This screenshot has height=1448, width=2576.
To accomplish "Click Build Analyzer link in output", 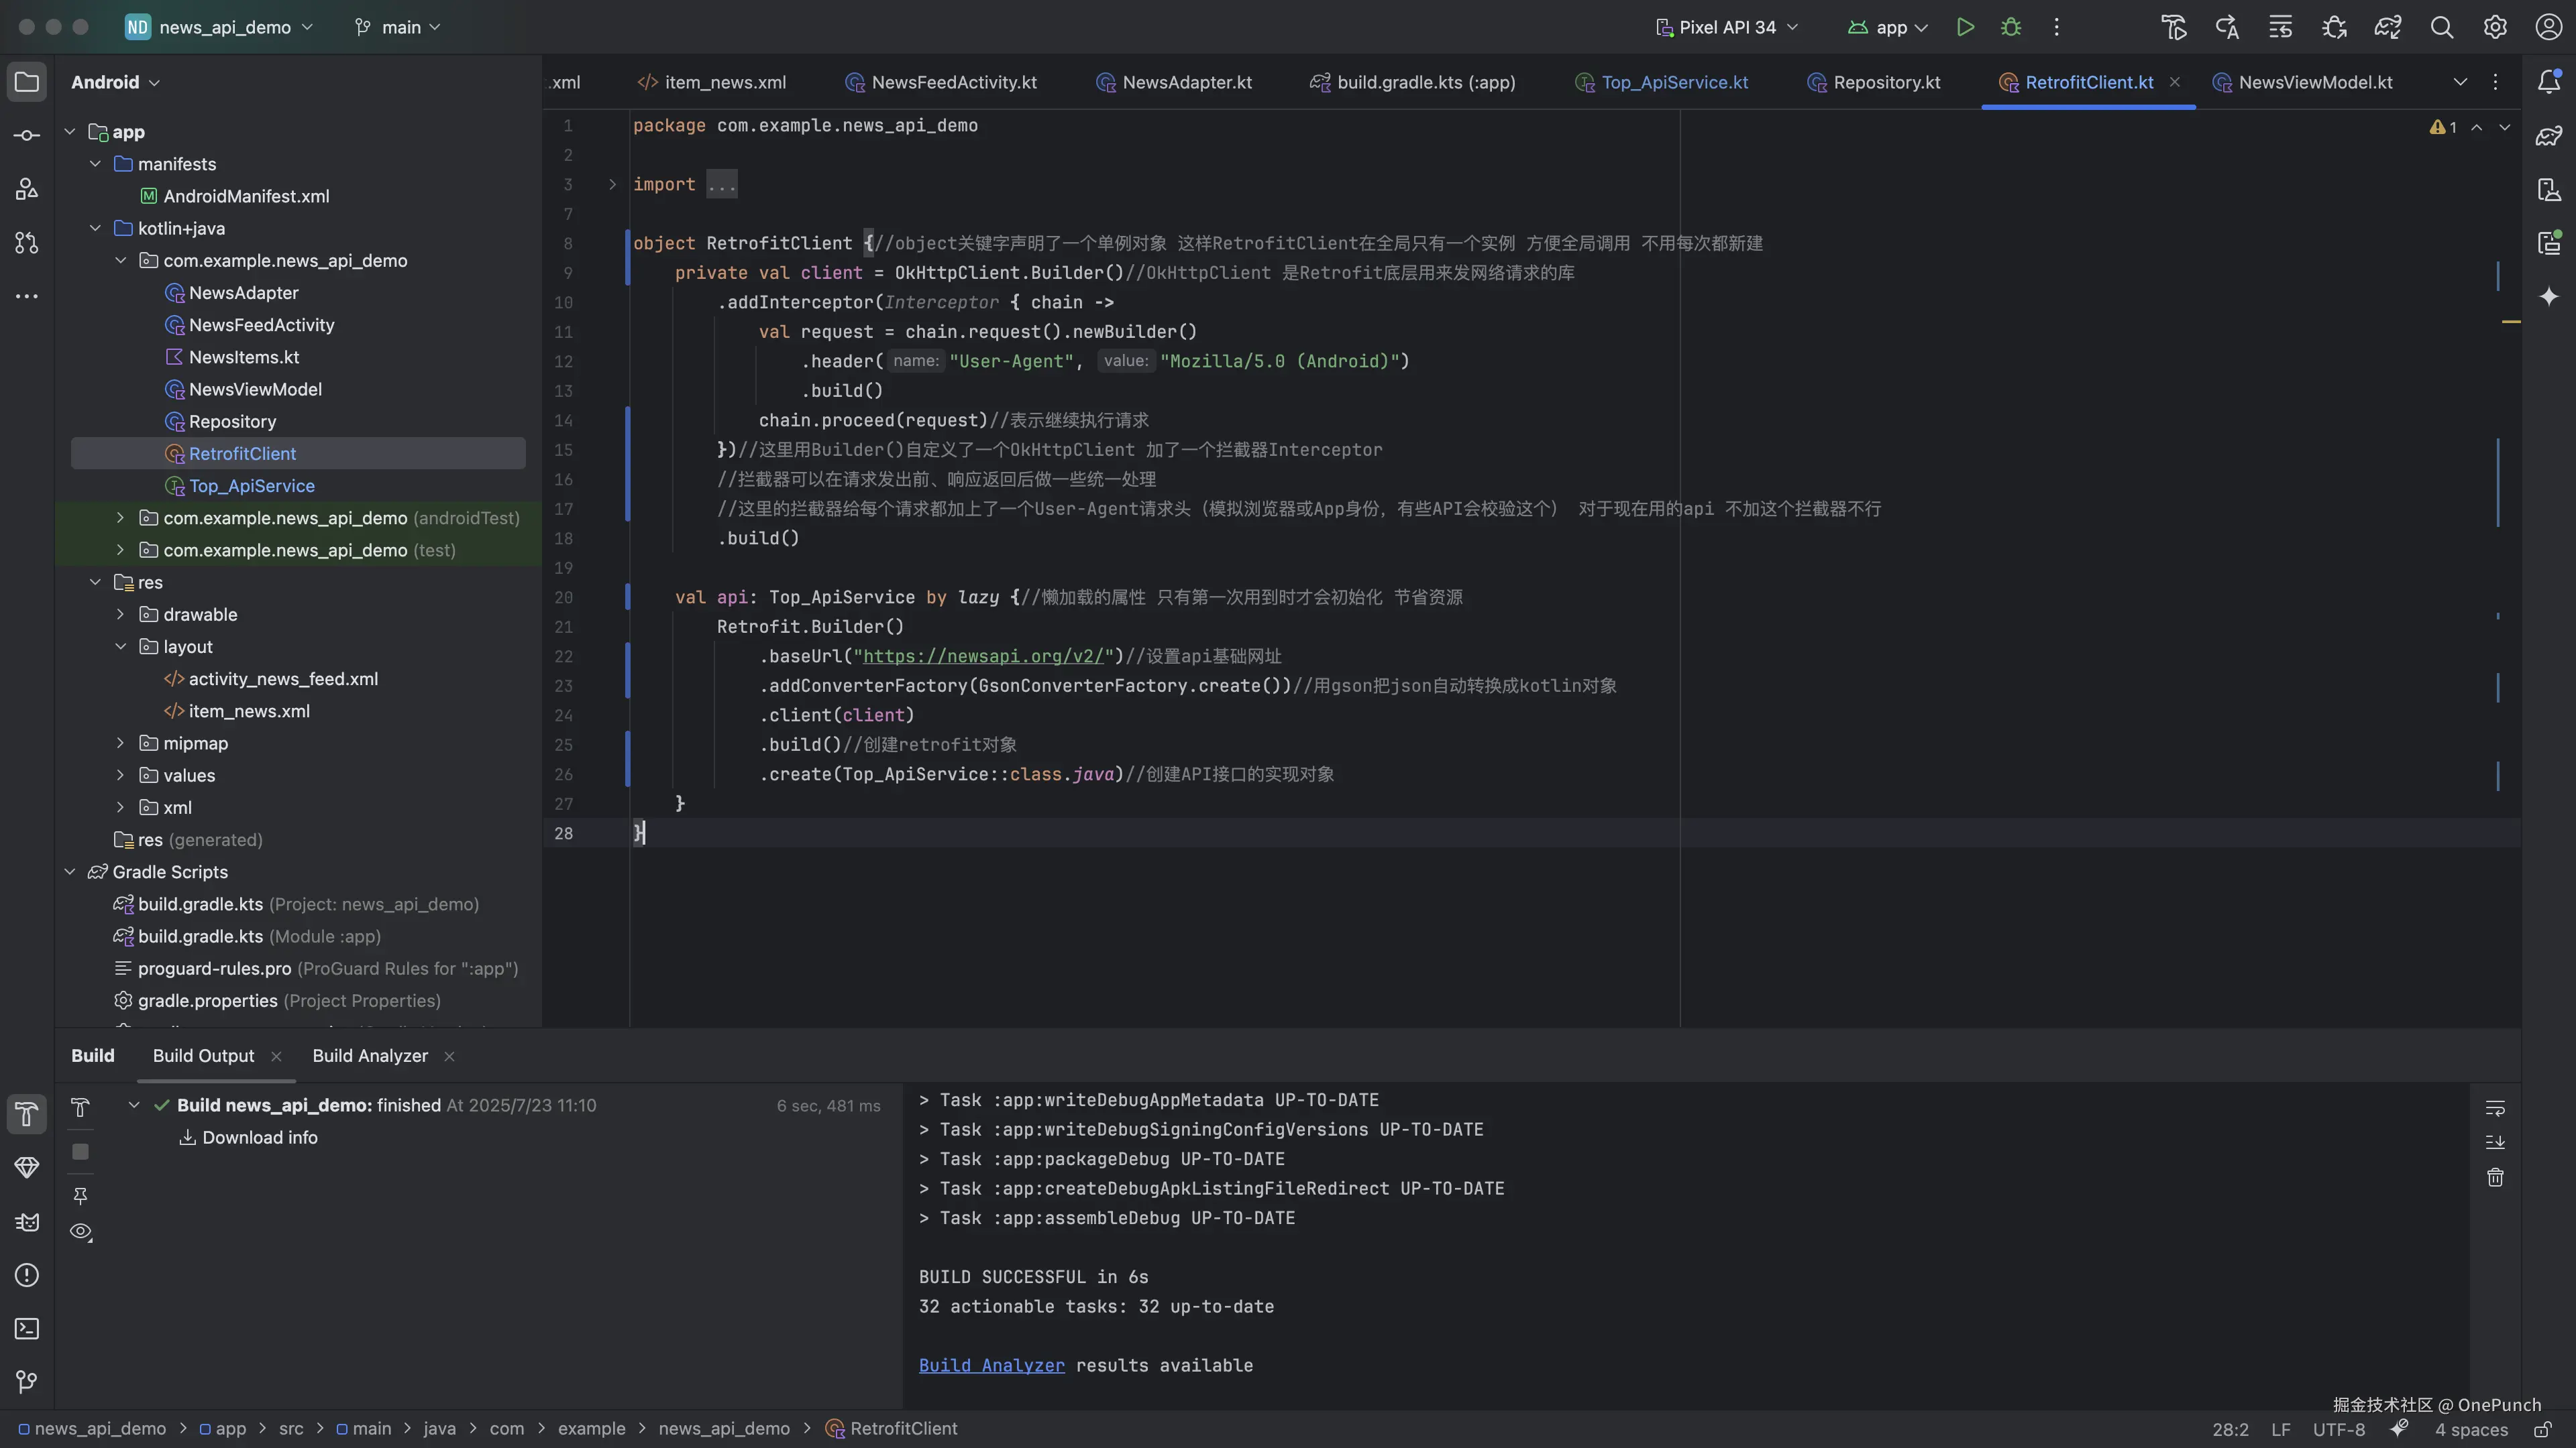I will pos(991,1365).
